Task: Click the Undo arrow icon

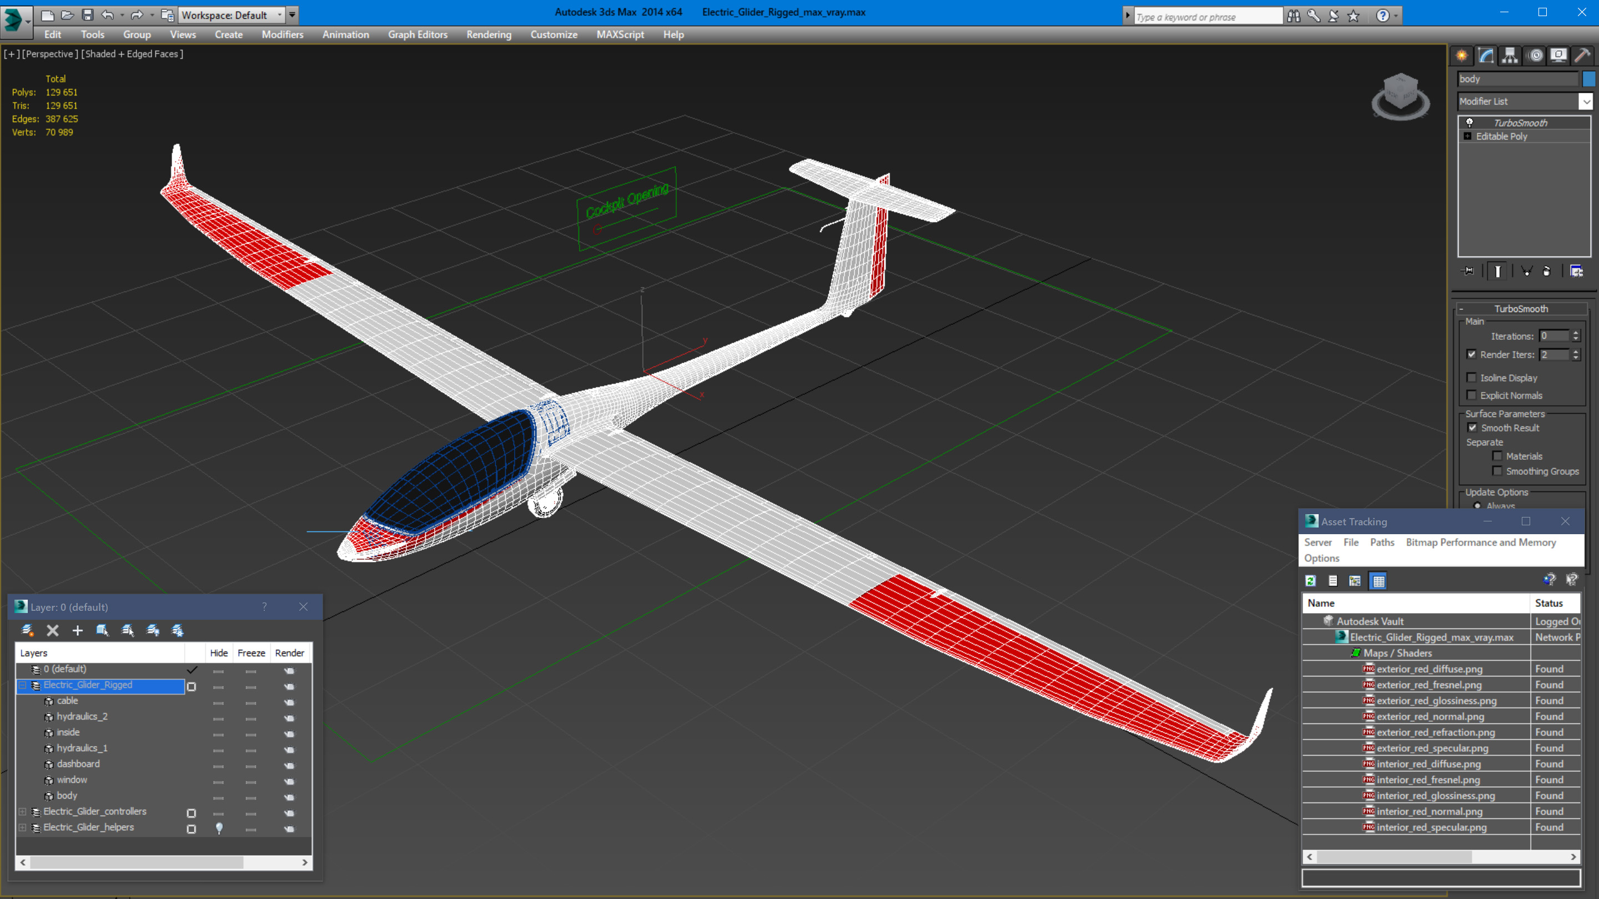Action: [107, 15]
